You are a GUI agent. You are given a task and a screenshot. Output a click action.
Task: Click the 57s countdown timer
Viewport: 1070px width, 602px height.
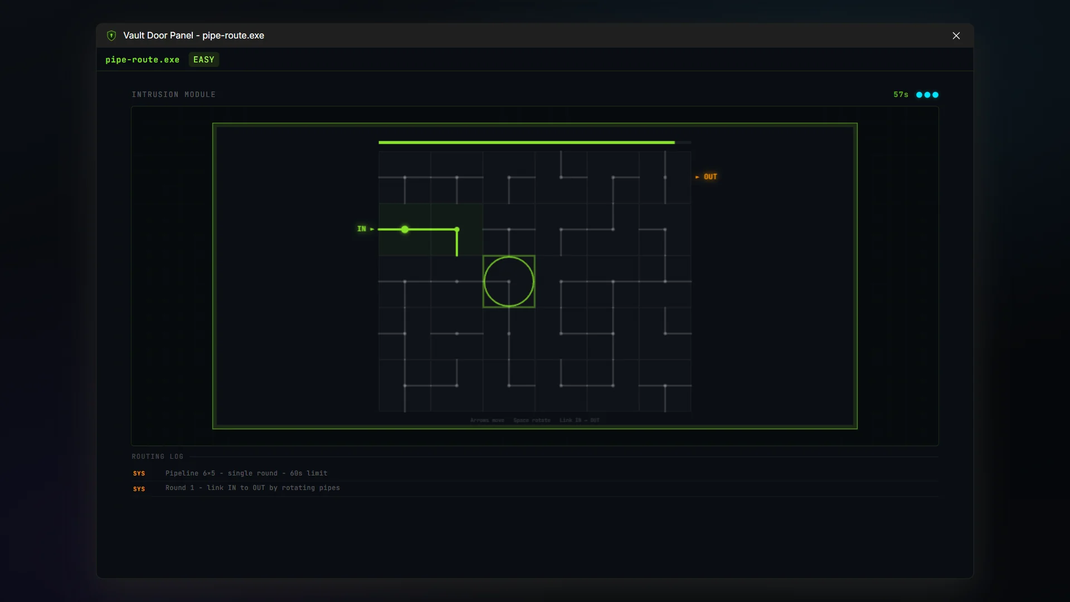point(901,95)
